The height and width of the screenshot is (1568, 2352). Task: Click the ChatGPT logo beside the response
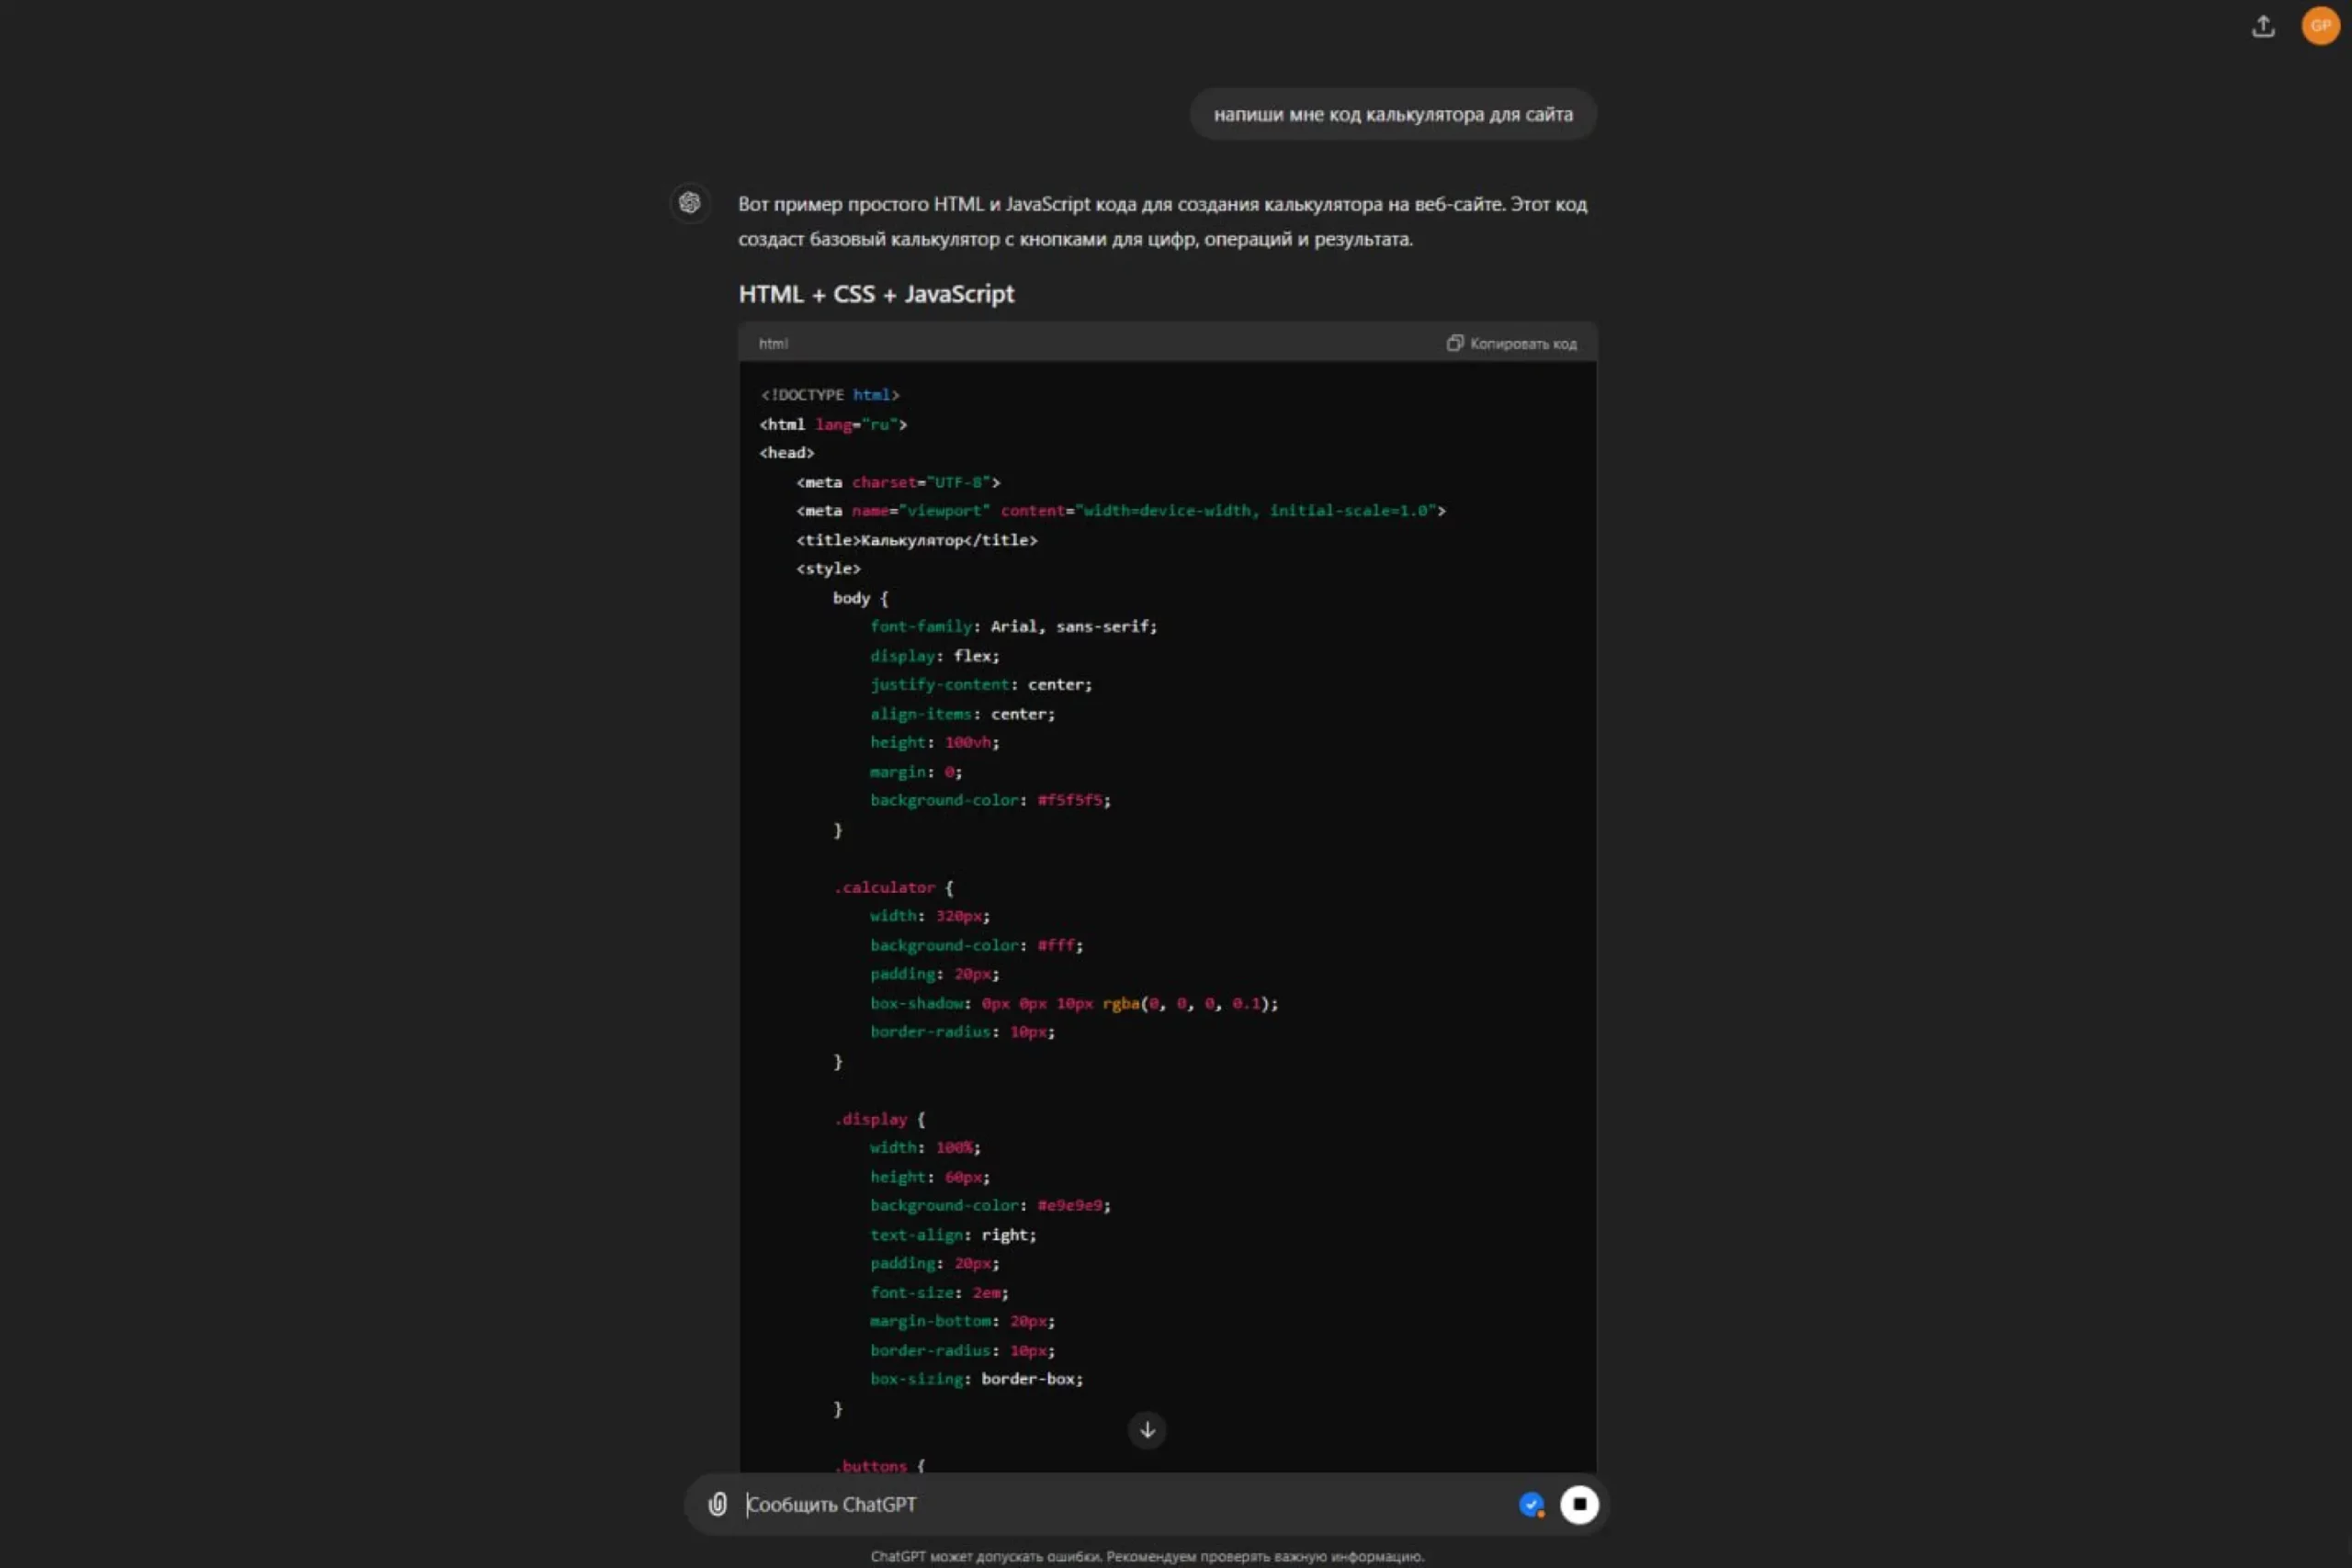(690, 203)
